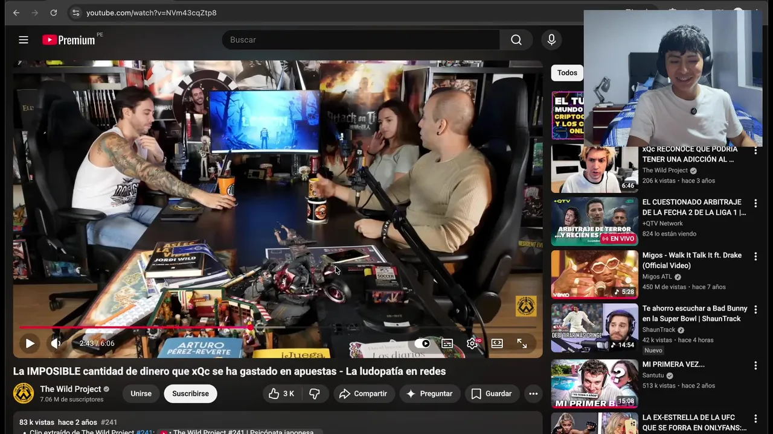Open player settings gear

pos(473,344)
